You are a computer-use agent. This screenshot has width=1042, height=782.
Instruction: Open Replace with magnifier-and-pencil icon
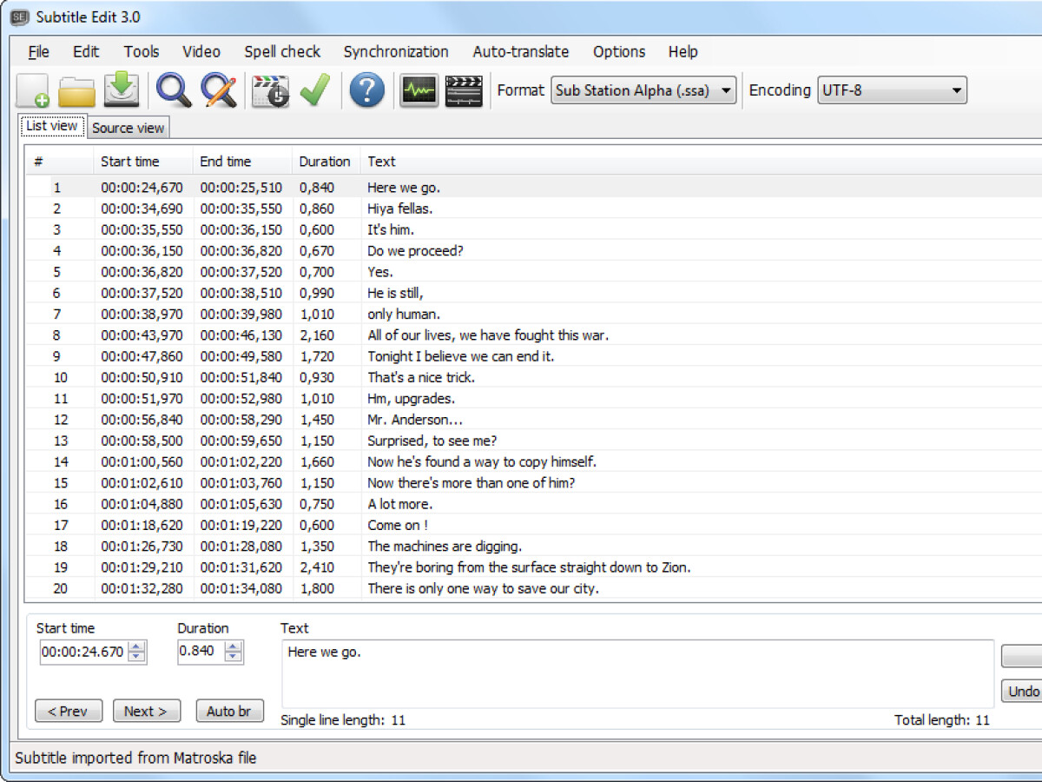click(219, 90)
